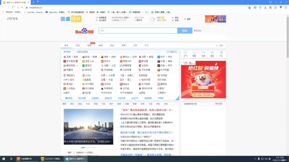Show previous news carousel slide
Viewport: 289px width, 162px height.
(x=66, y=127)
